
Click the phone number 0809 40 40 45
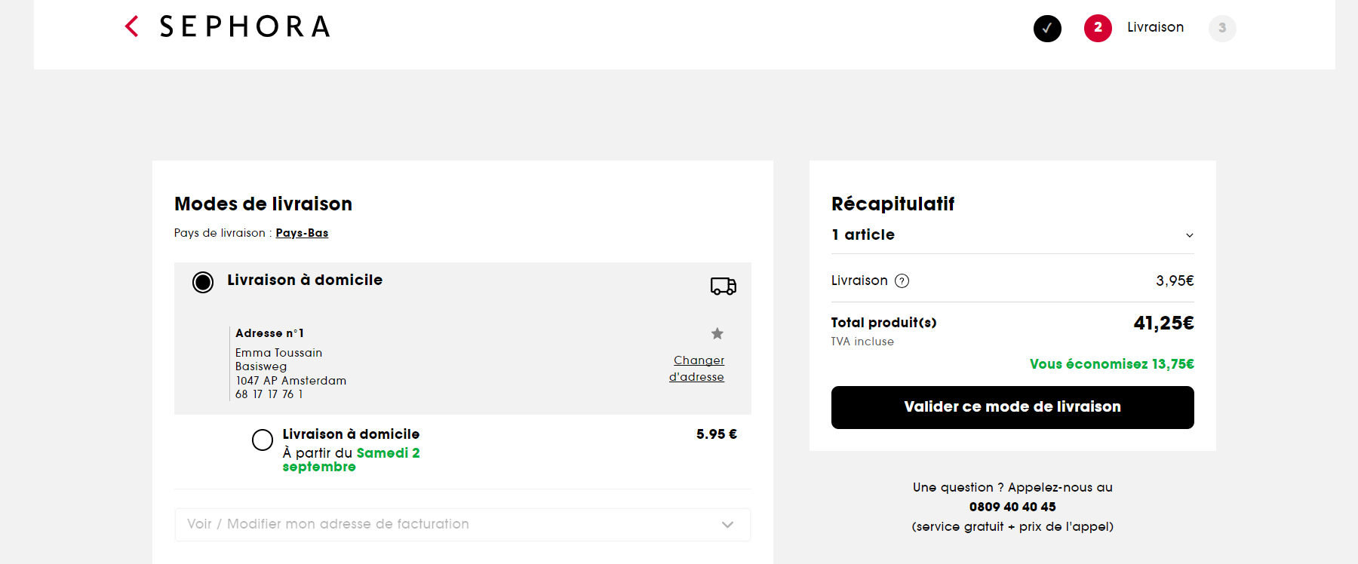[1012, 507]
